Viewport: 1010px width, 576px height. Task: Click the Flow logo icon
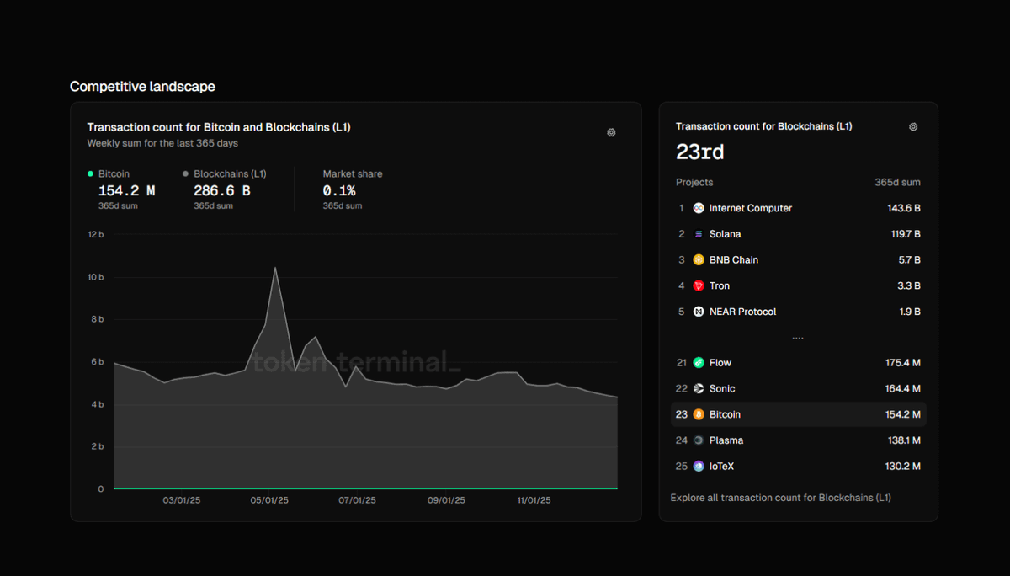click(699, 363)
